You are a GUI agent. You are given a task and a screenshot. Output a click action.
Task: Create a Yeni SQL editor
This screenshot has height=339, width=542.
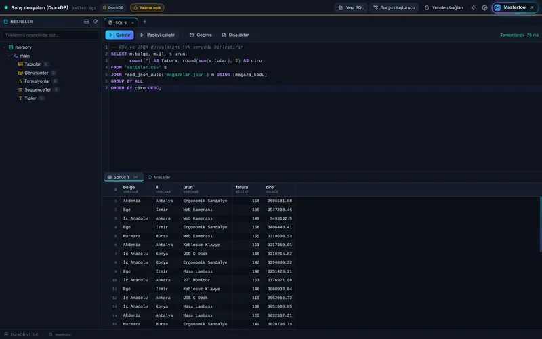point(351,7)
